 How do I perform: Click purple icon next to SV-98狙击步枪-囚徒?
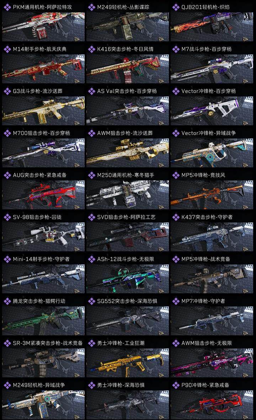(x=7, y=217)
